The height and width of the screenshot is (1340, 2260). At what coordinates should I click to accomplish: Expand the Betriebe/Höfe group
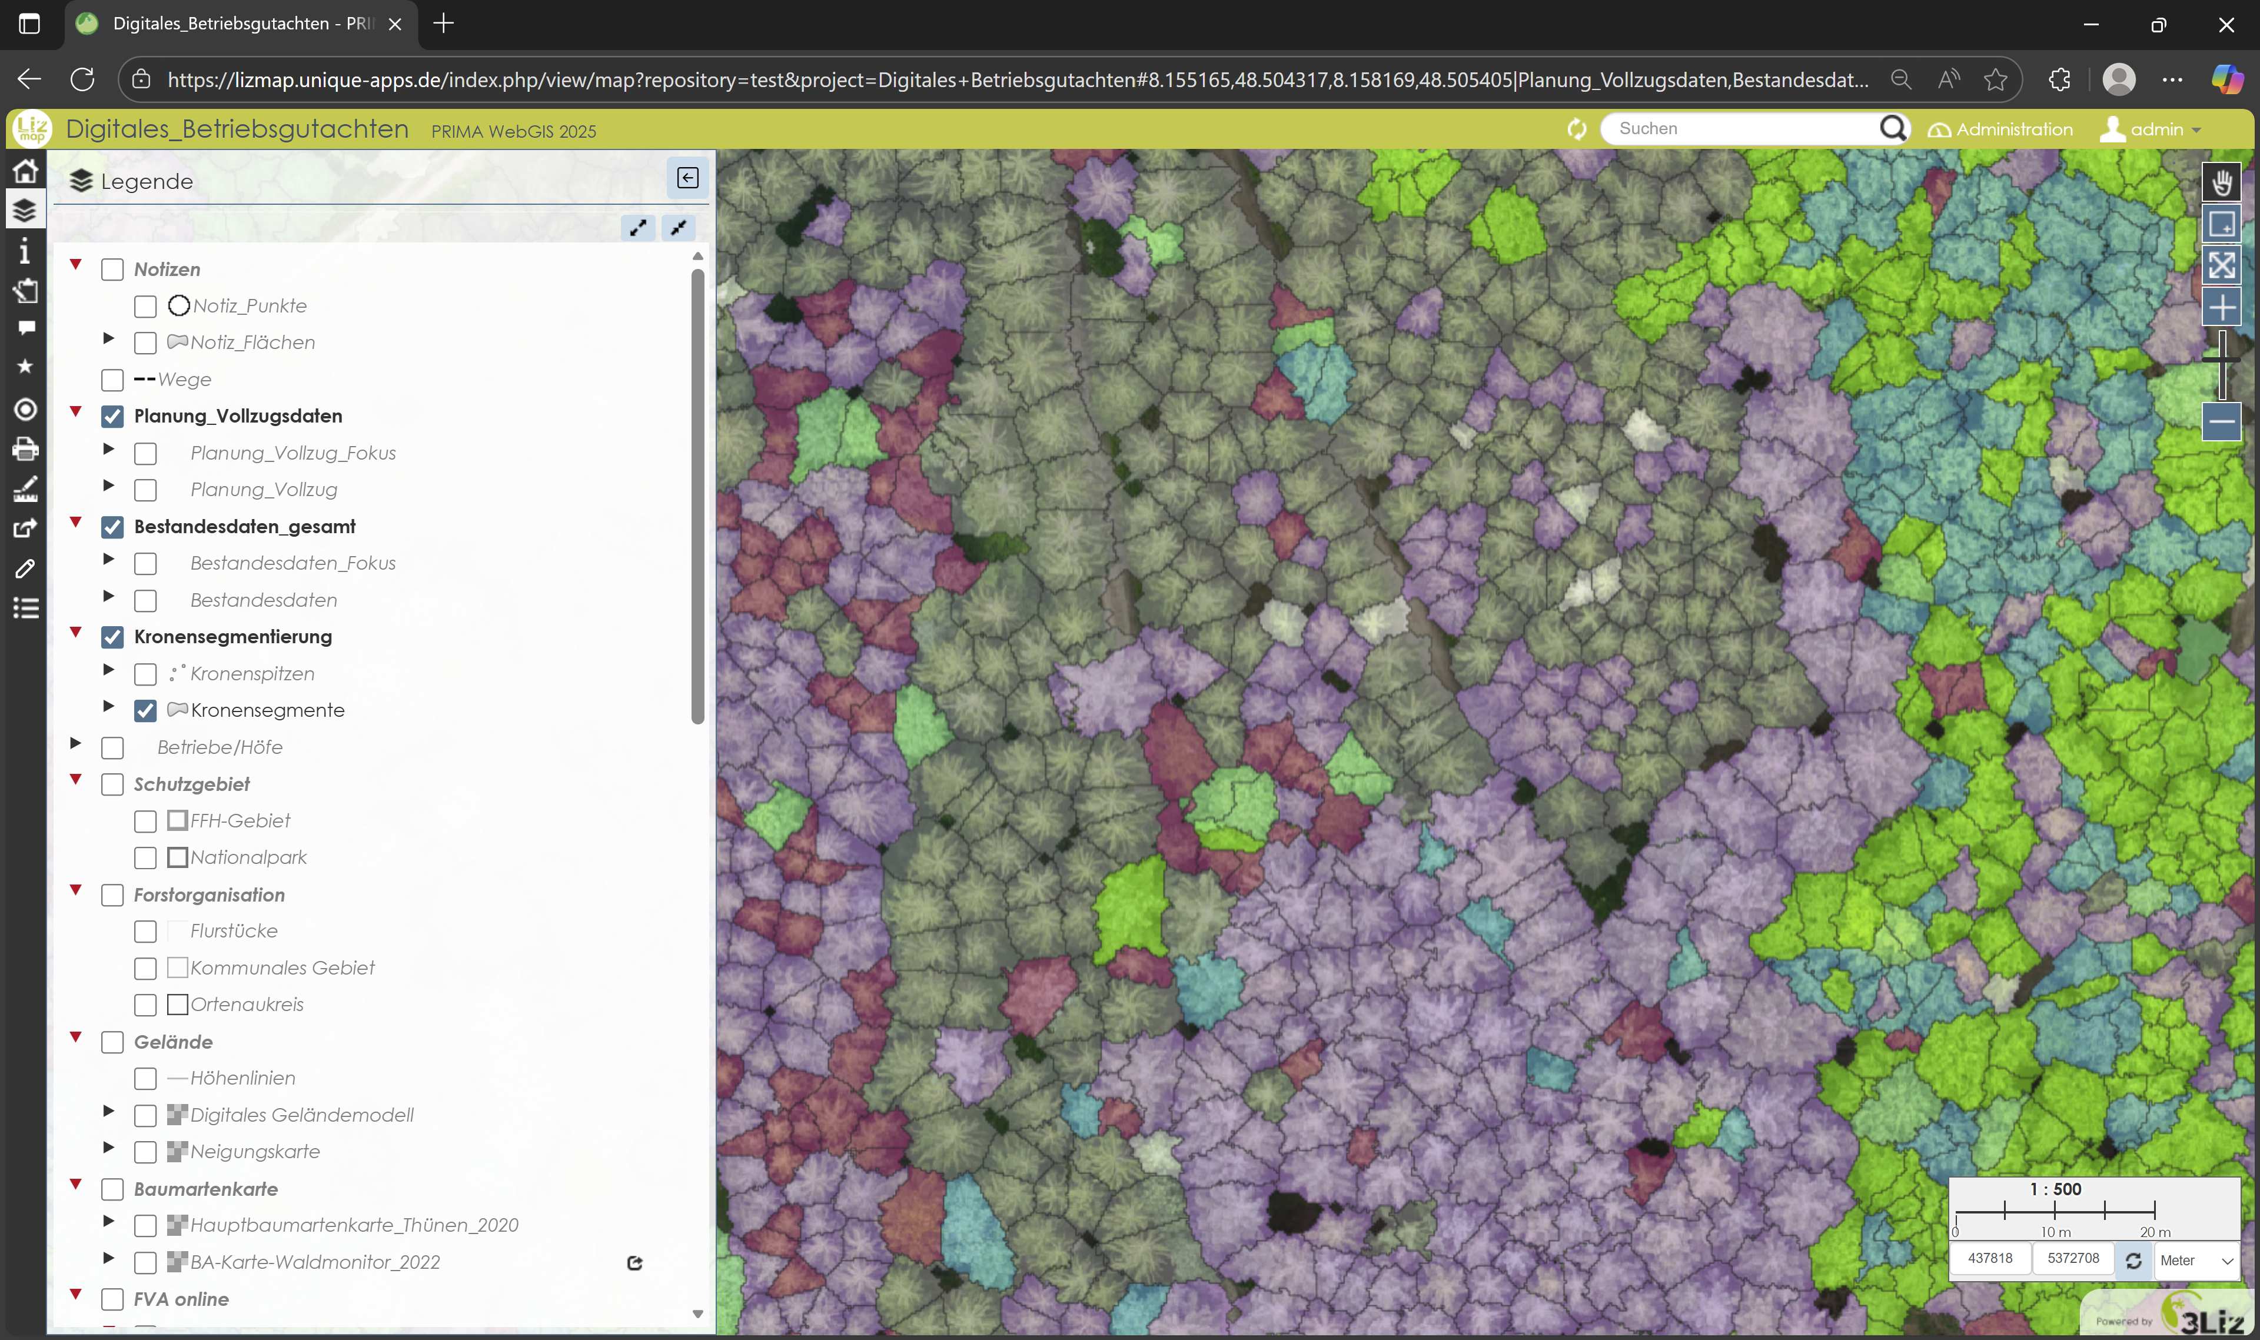[x=76, y=743]
